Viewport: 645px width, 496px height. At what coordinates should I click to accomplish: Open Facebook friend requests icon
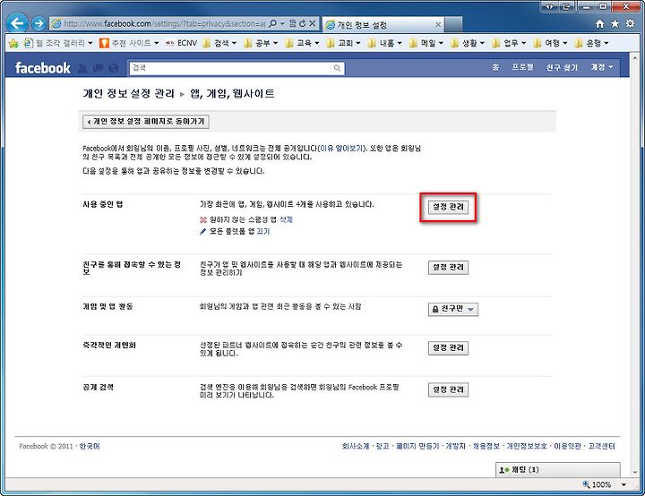point(82,68)
